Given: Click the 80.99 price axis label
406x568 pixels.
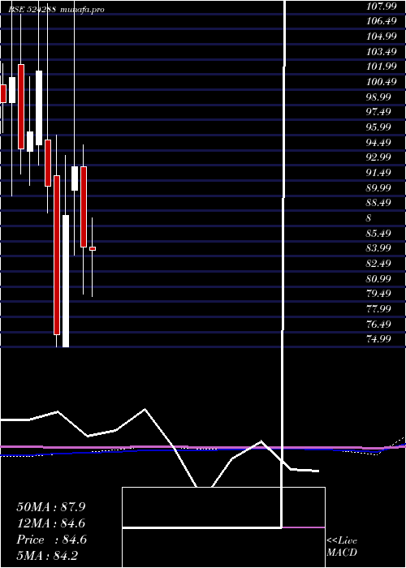Looking at the screenshot, I should (378, 278).
